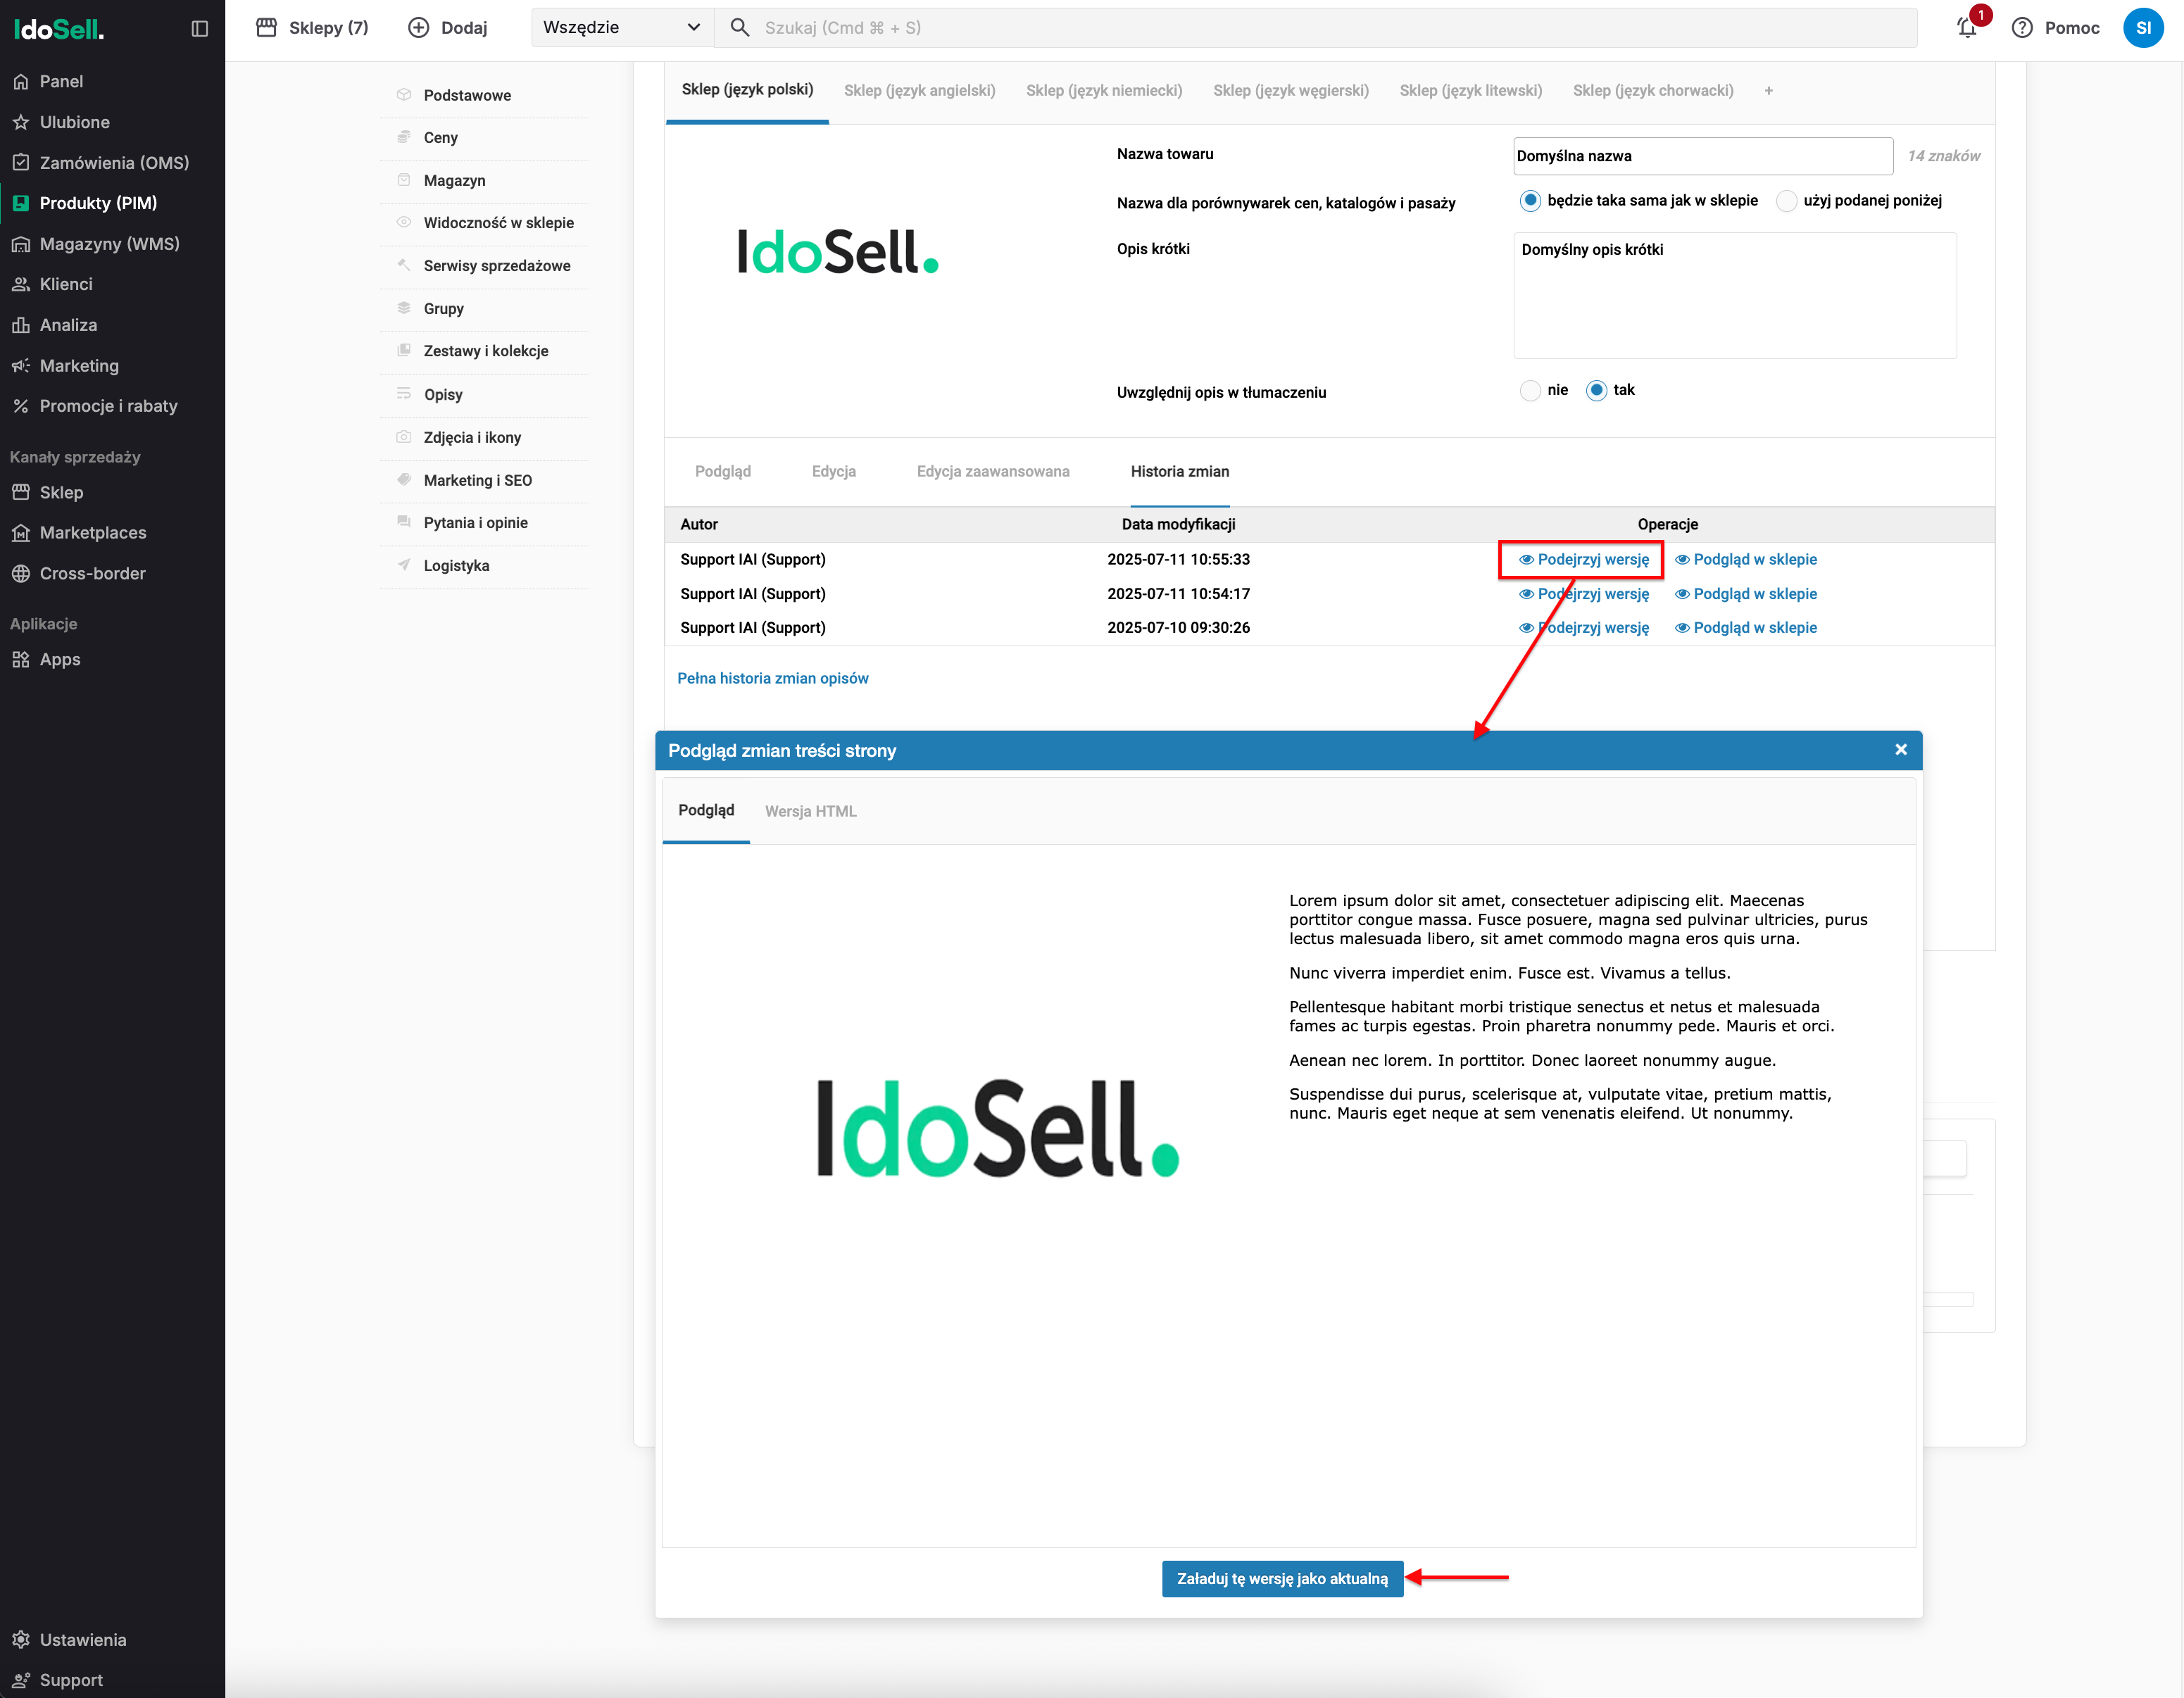Screen dimensions: 2184x1698
Task: Open the Serwisy sprzedażowe section
Action: [x=497, y=266]
